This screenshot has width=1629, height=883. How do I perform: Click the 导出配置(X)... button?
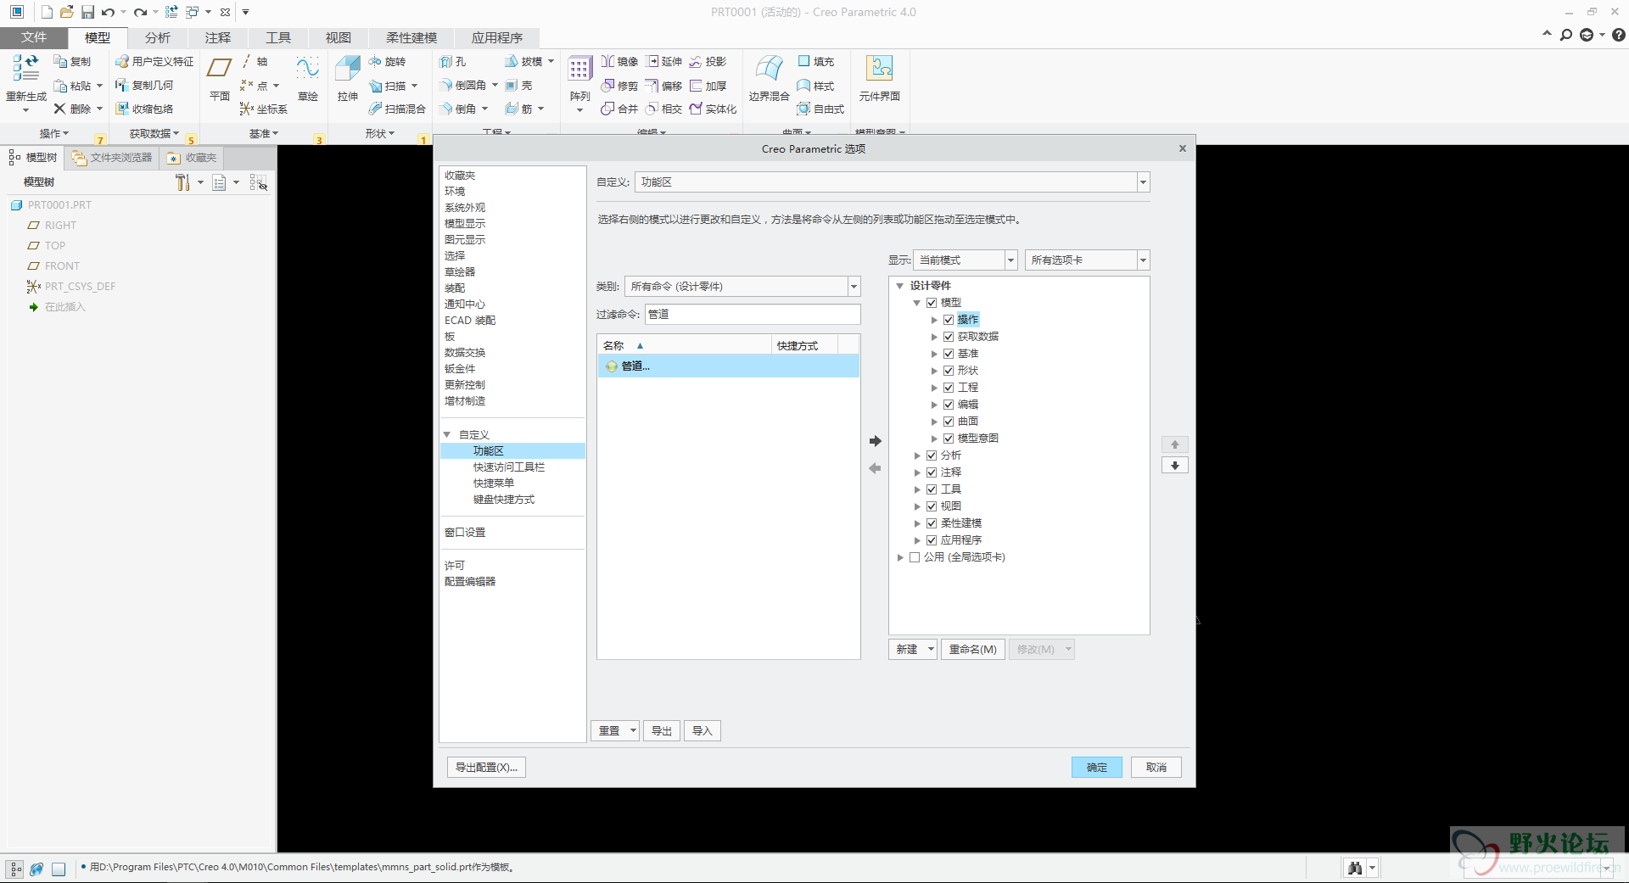(486, 768)
